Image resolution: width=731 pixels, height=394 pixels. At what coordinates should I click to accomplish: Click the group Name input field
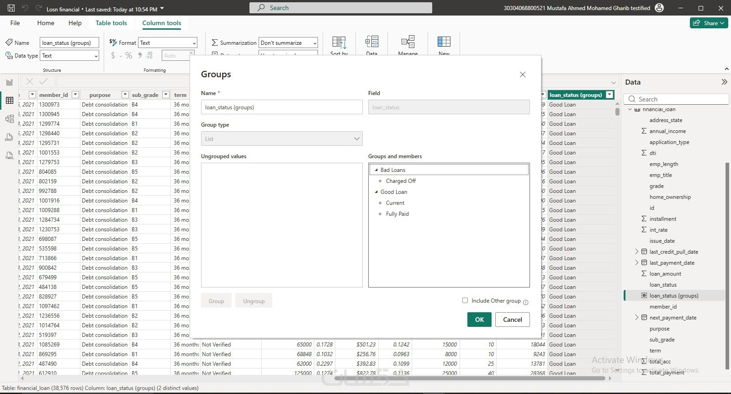coord(281,107)
